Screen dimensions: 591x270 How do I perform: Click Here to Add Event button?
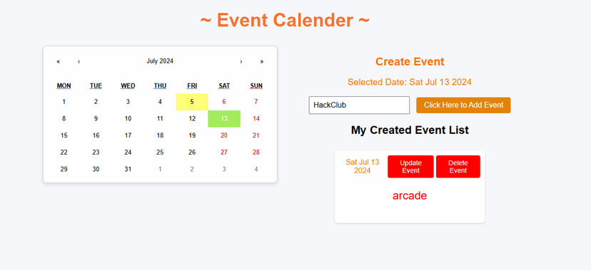coord(463,105)
